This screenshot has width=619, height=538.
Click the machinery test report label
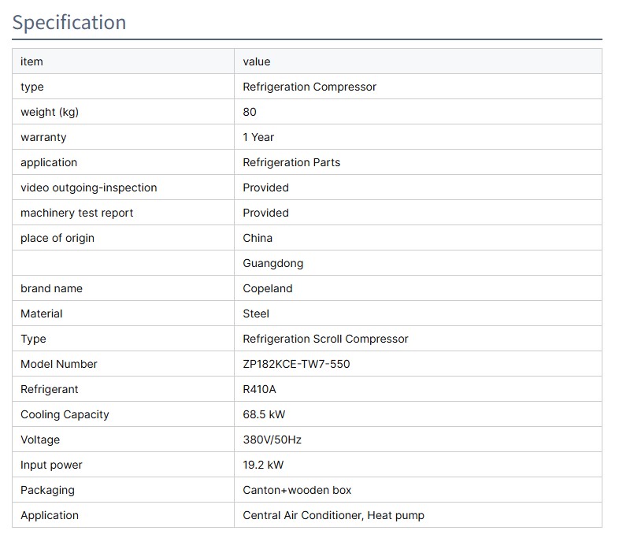pos(77,213)
